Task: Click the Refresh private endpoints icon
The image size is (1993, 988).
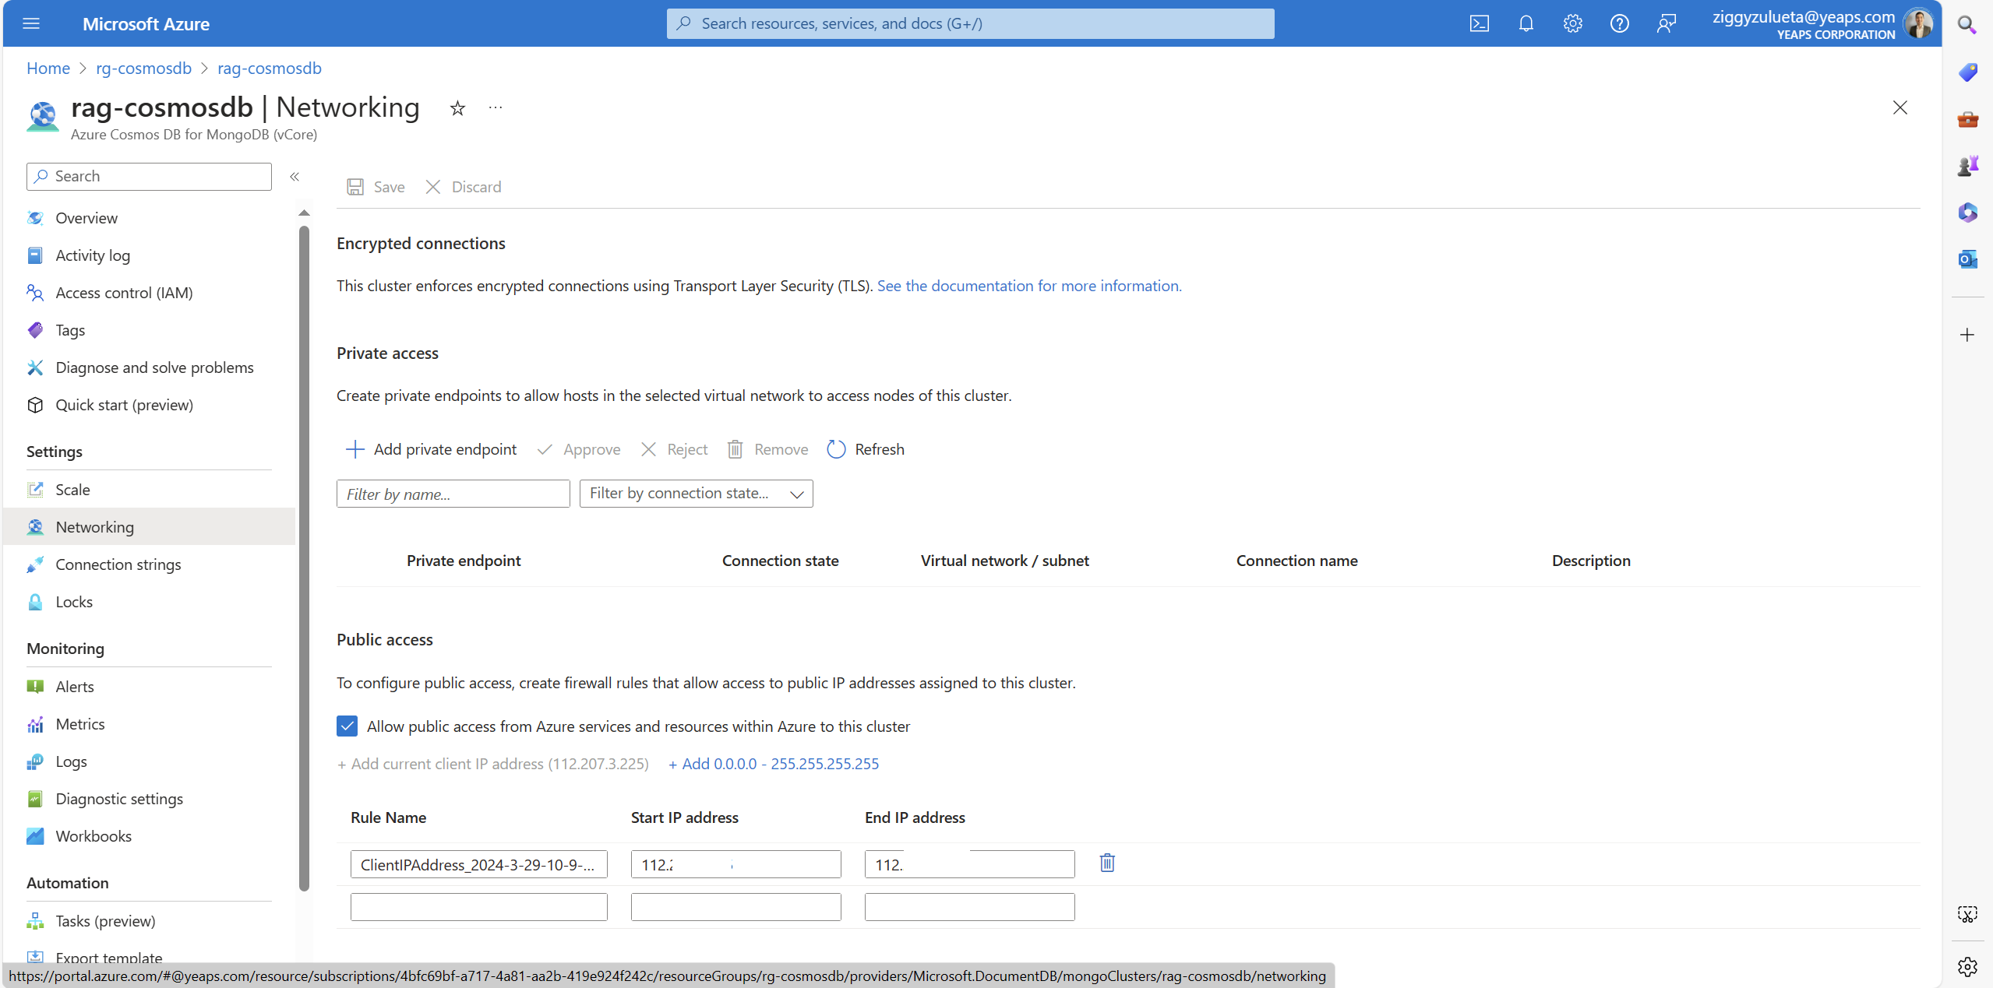Action: 836,449
